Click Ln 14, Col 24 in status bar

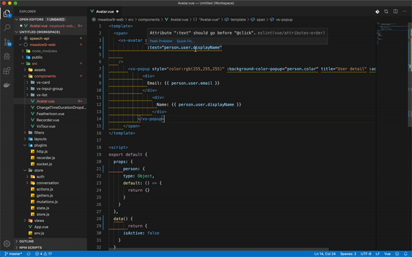click(x=325, y=254)
